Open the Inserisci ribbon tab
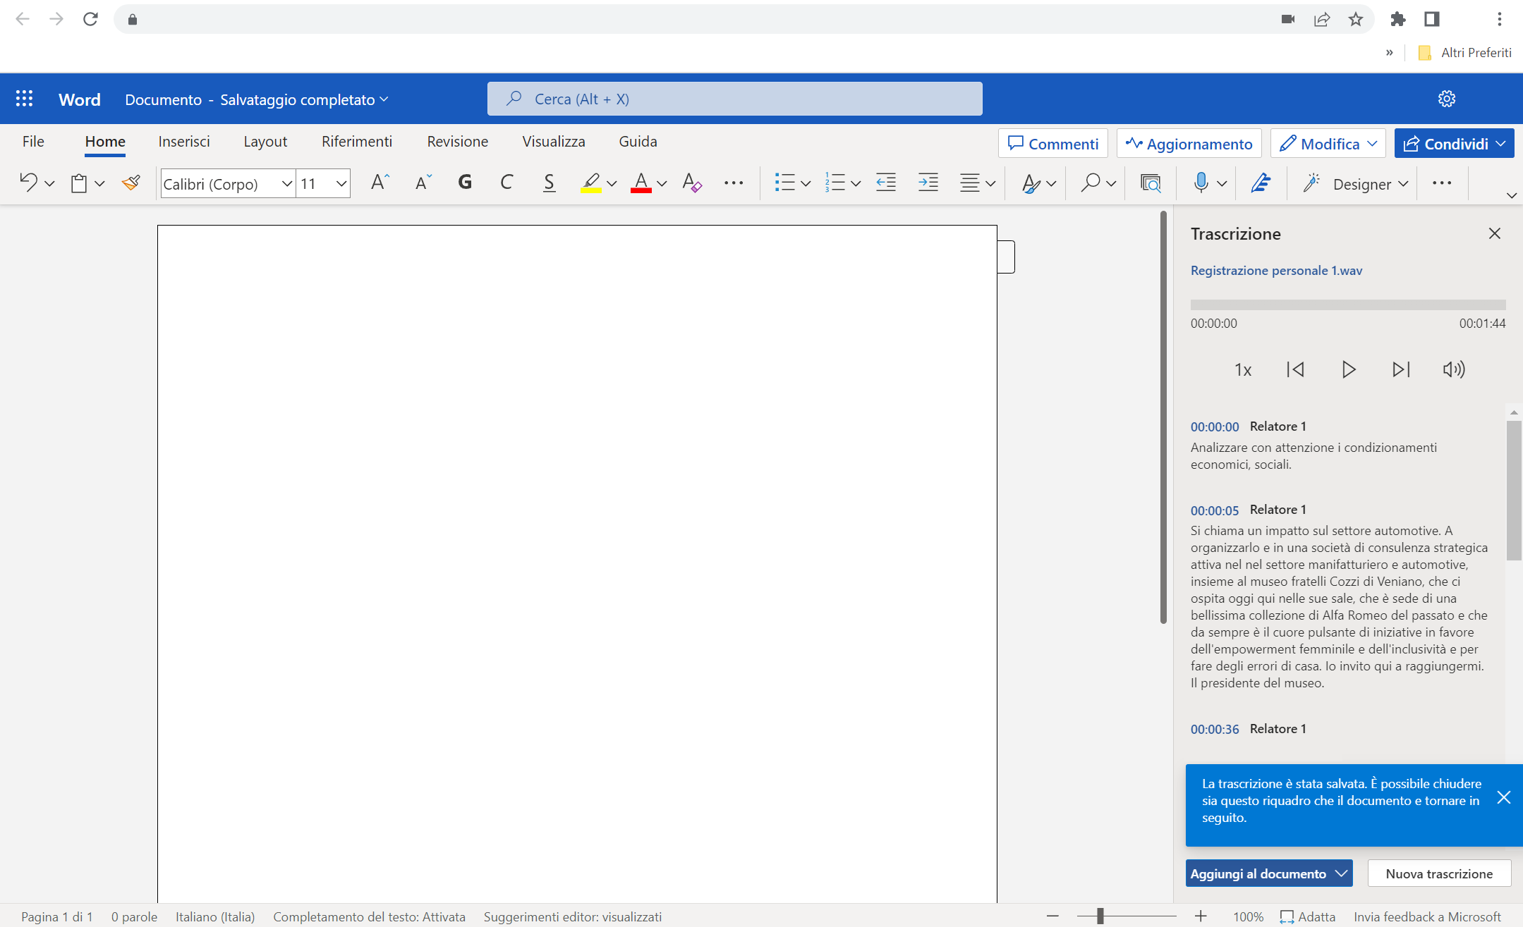The image size is (1523, 927). click(184, 141)
